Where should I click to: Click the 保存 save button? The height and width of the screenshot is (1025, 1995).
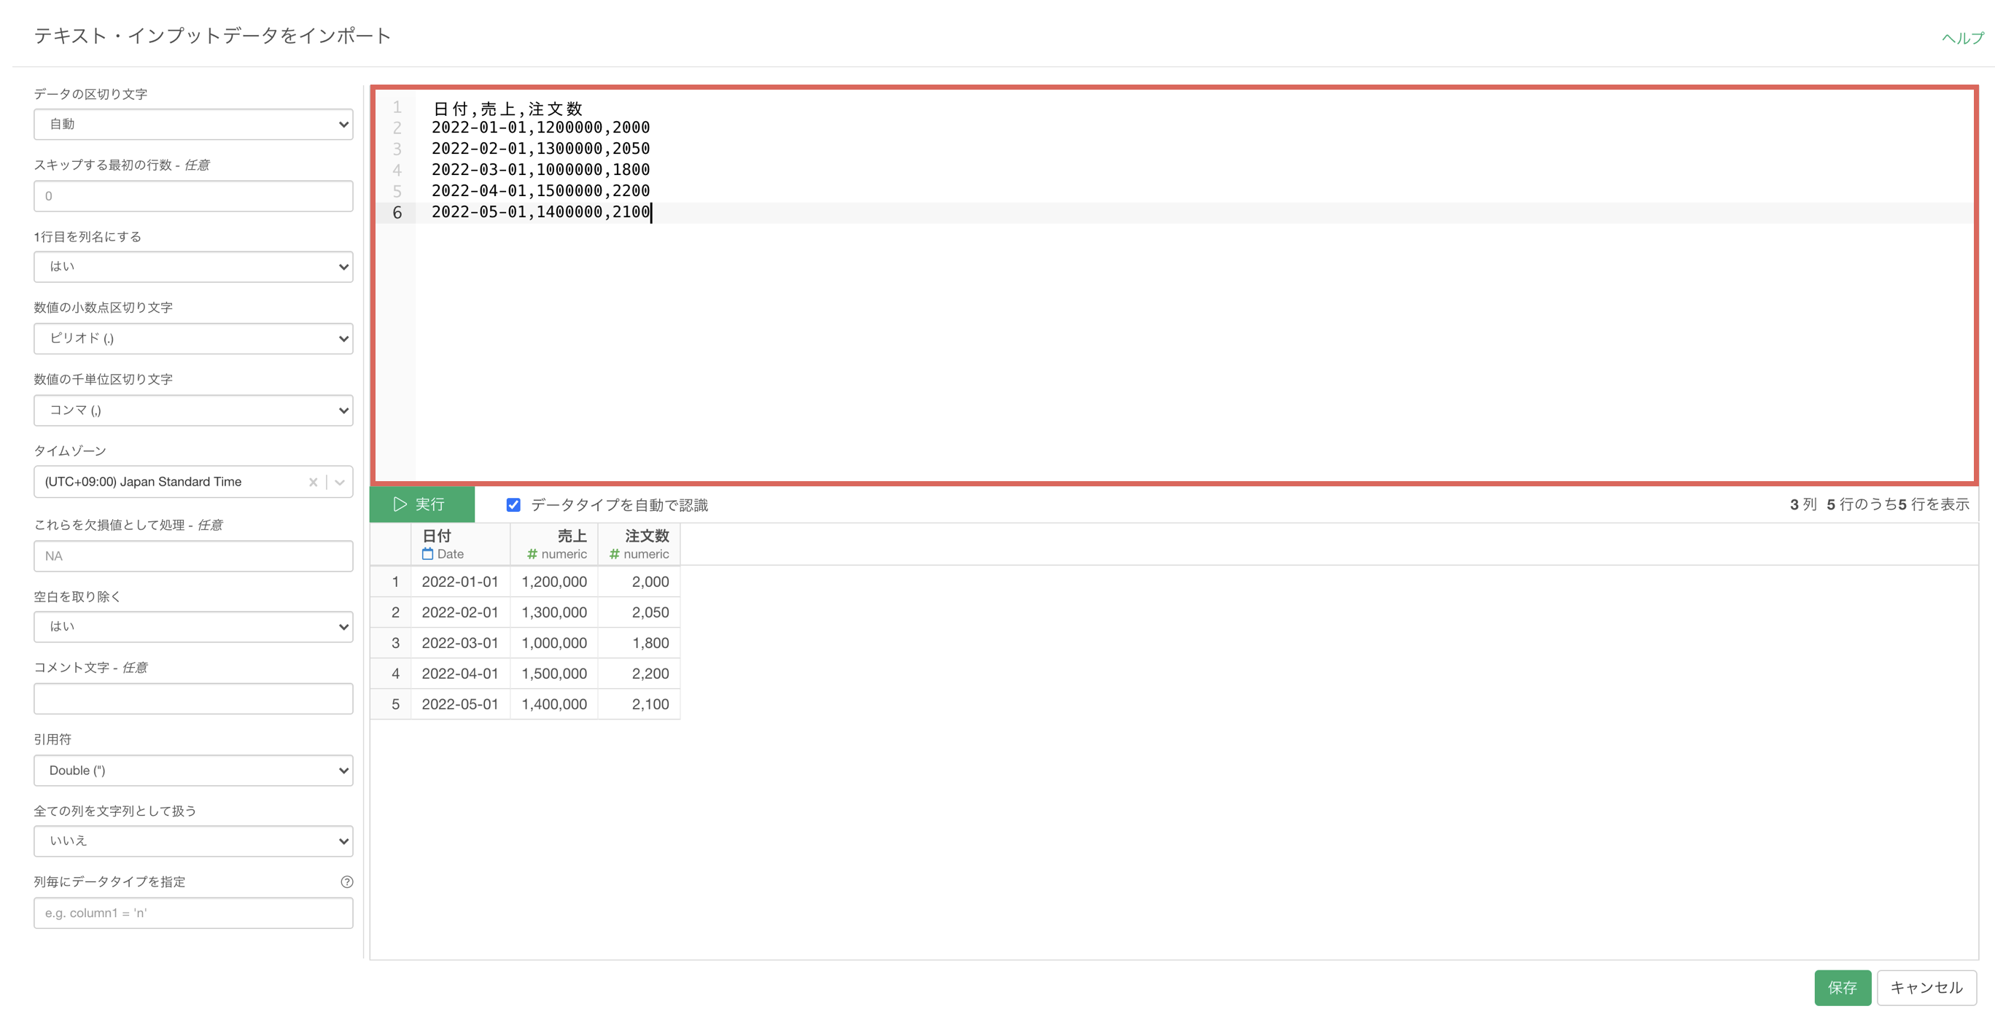point(1843,988)
